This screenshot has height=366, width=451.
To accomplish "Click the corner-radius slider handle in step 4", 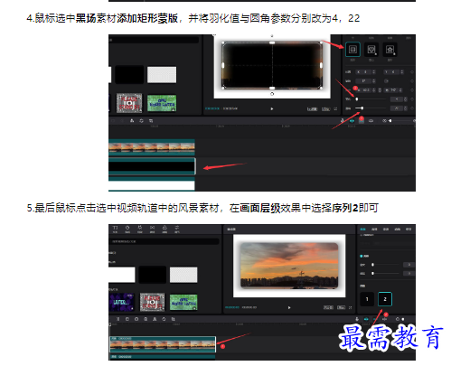I will (362, 108).
